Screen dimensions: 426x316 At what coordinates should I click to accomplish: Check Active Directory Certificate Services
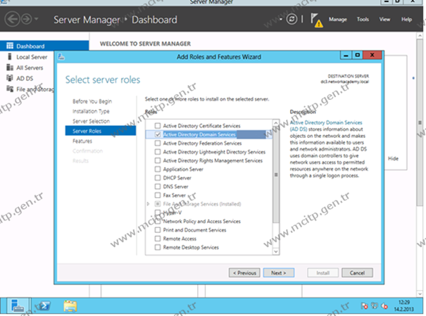tap(158, 126)
